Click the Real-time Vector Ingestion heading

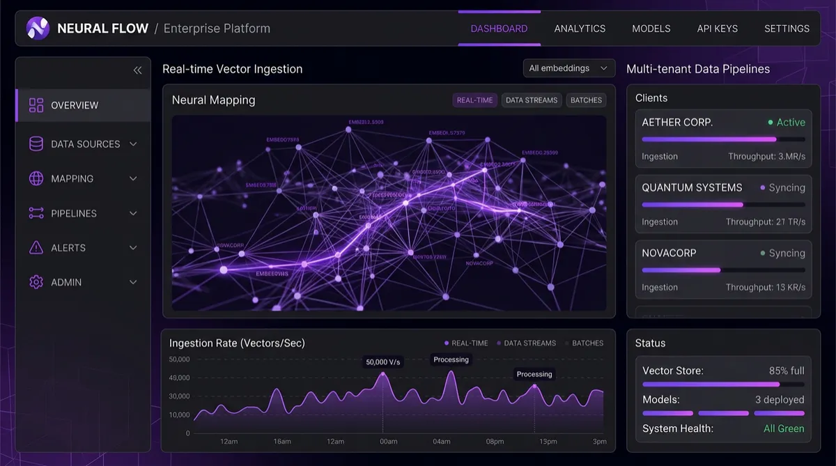click(233, 69)
